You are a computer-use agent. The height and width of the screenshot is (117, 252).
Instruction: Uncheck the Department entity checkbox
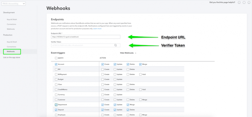(x=56, y=105)
